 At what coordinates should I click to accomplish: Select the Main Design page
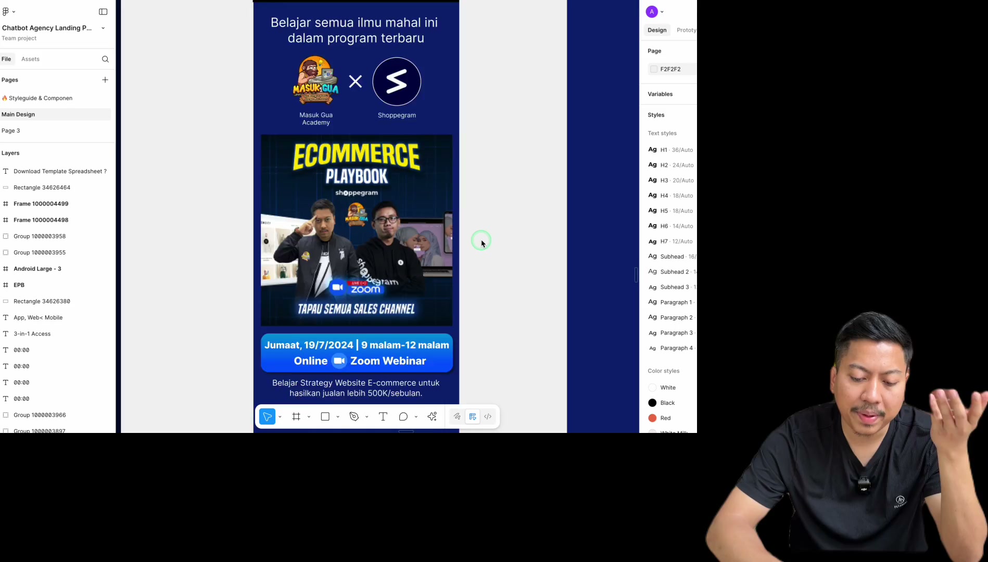(55, 114)
